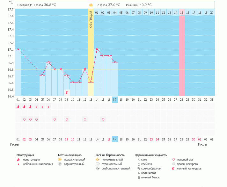Click the 'слабоположительный' pregnancy test icon
This screenshot has height=187, width=227.
(x=98, y=168)
